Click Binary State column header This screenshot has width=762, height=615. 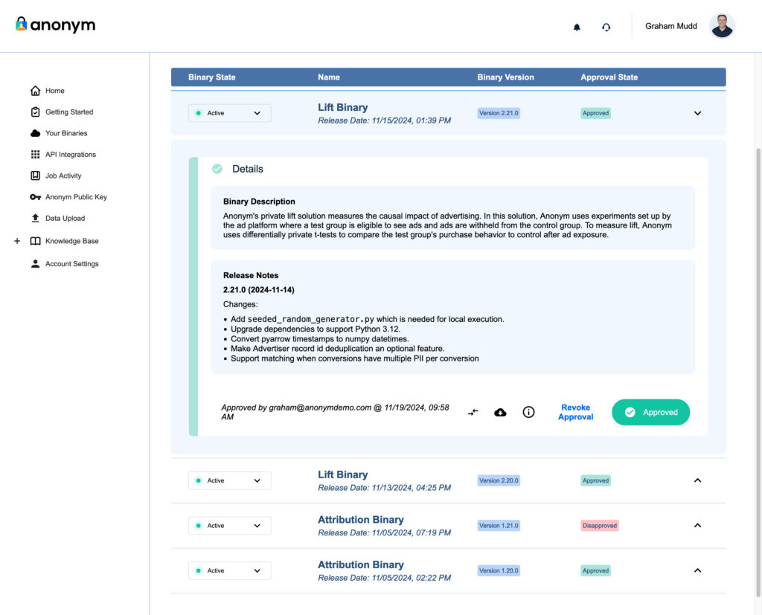click(x=212, y=77)
